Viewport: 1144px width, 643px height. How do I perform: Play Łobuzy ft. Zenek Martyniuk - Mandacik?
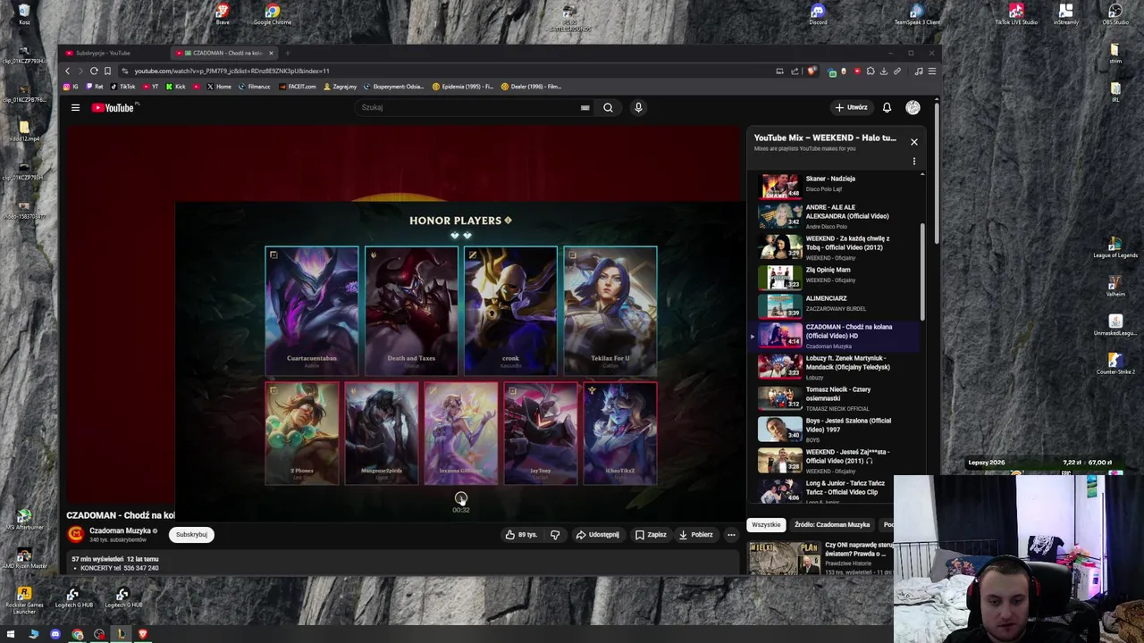pos(838,366)
